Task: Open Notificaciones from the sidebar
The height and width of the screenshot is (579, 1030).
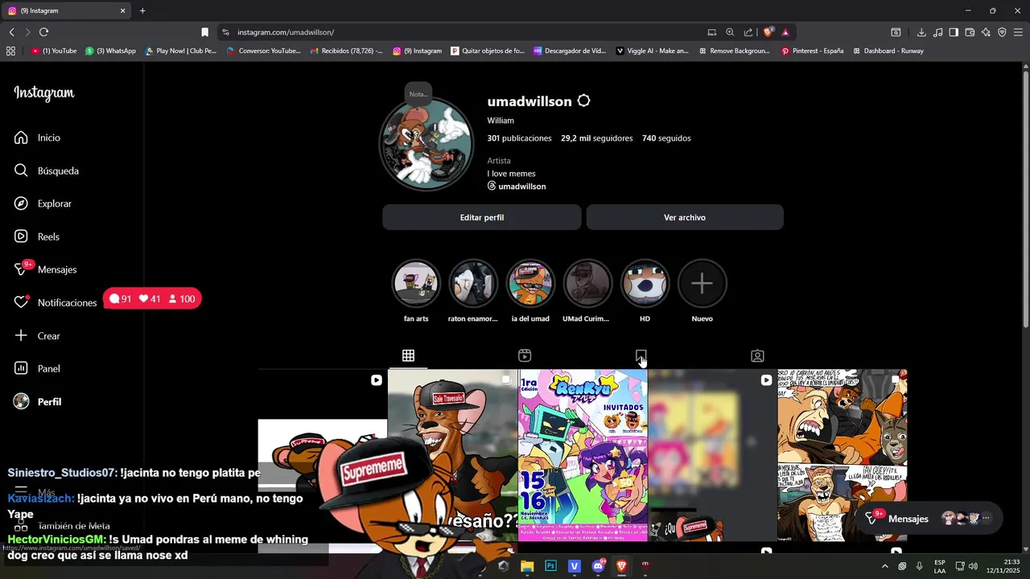Action: click(x=56, y=302)
